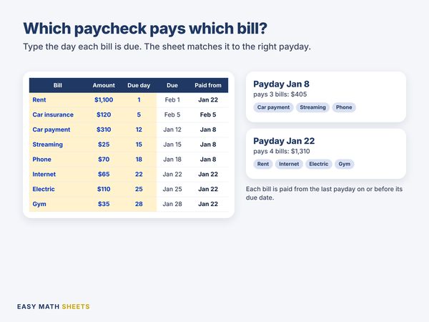Select the Rent bill name cell
Image resolution: width=429 pixels, height=322 pixels.
57,100
